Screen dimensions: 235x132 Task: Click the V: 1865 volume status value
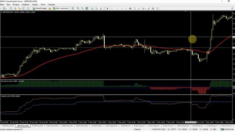point(213,129)
